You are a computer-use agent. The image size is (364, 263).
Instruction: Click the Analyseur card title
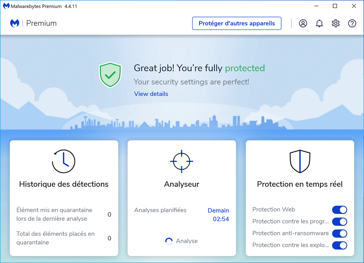pos(181,184)
